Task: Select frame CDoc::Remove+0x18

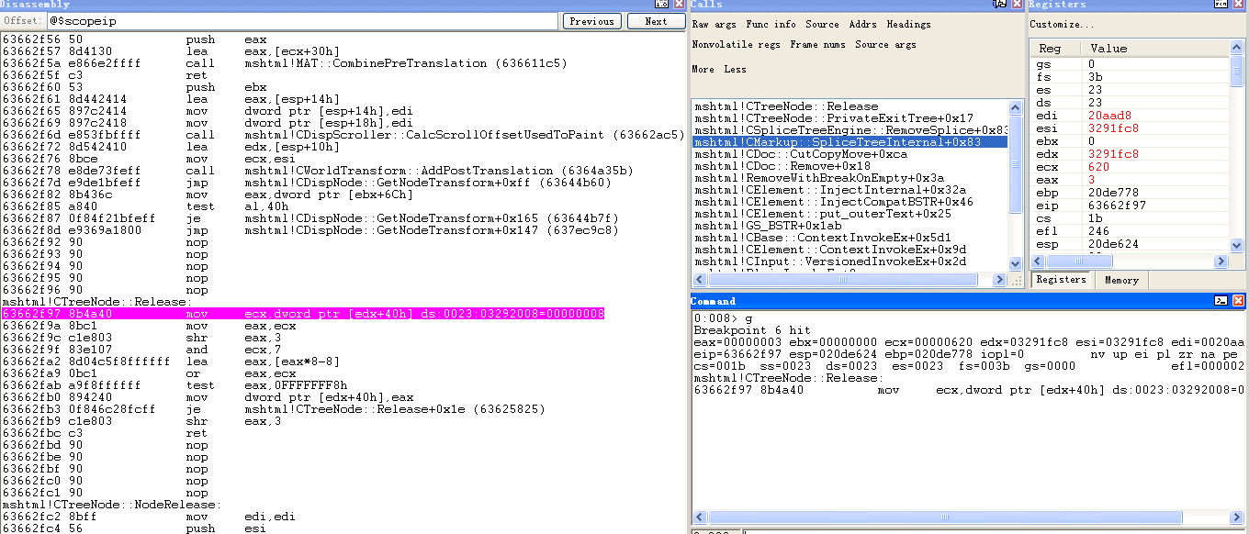Action: click(850, 166)
